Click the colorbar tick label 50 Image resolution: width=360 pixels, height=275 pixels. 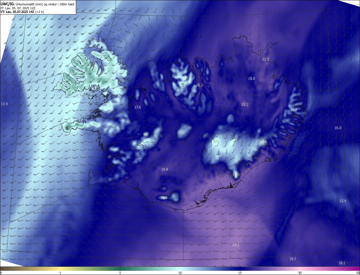coord(357,273)
